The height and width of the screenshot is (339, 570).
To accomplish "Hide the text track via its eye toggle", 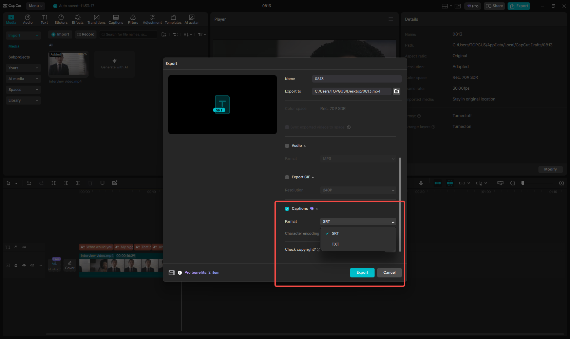I will coord(24,247).
